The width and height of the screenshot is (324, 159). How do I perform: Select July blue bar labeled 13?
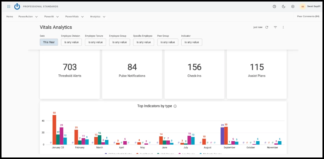(x=193, y=141)
